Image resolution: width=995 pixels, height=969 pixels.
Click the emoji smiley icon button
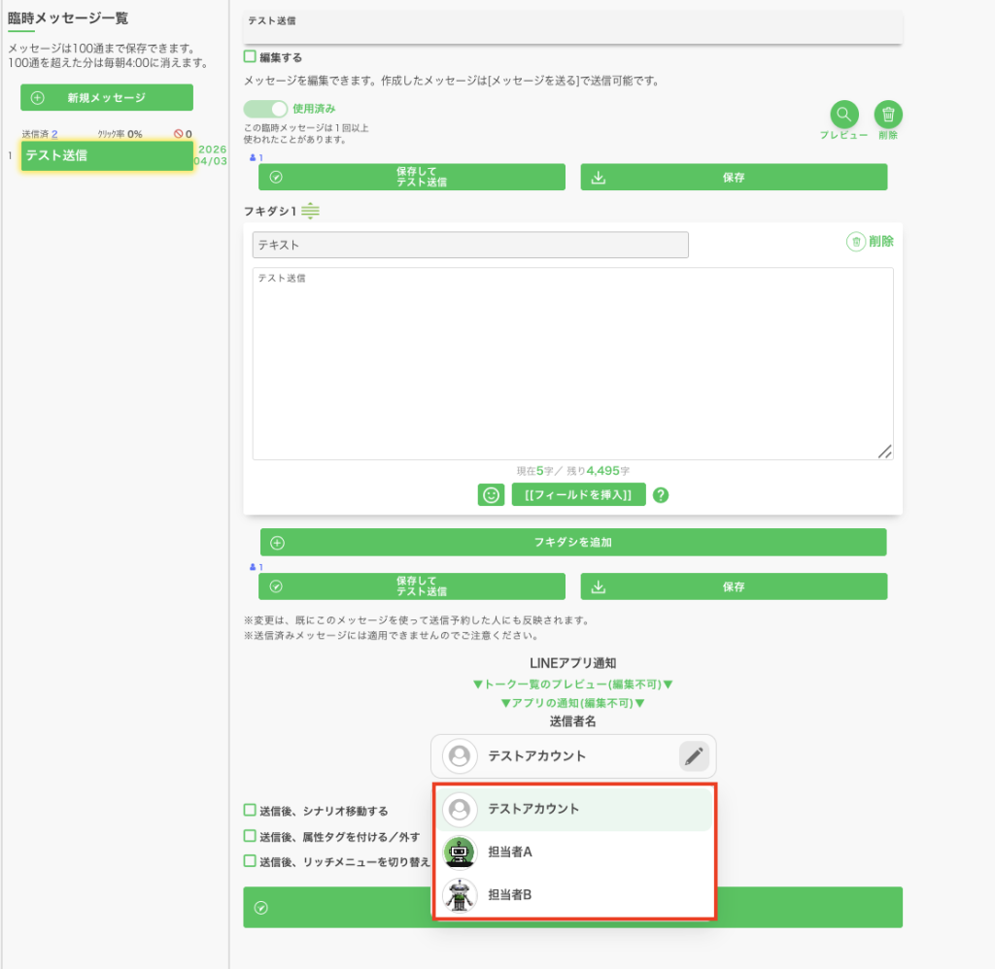click(x=491, y=495)
